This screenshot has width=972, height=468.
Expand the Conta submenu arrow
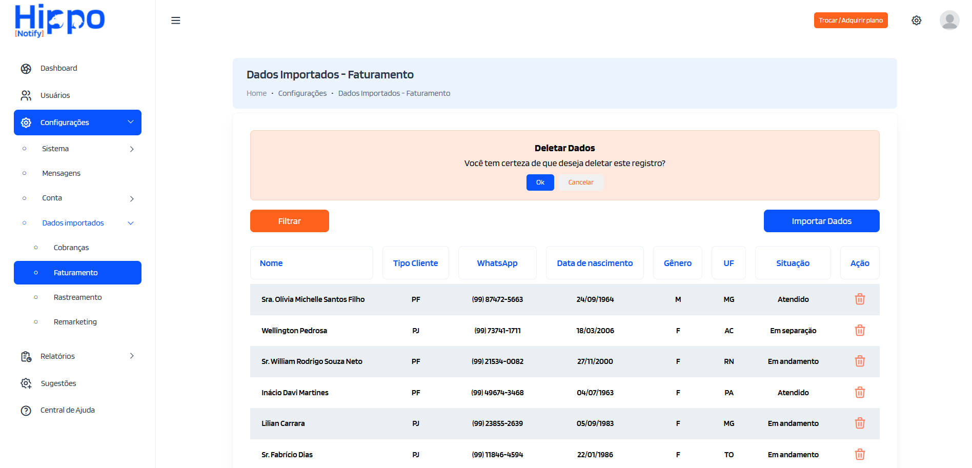pyautogui.click(x=132, y=199)
